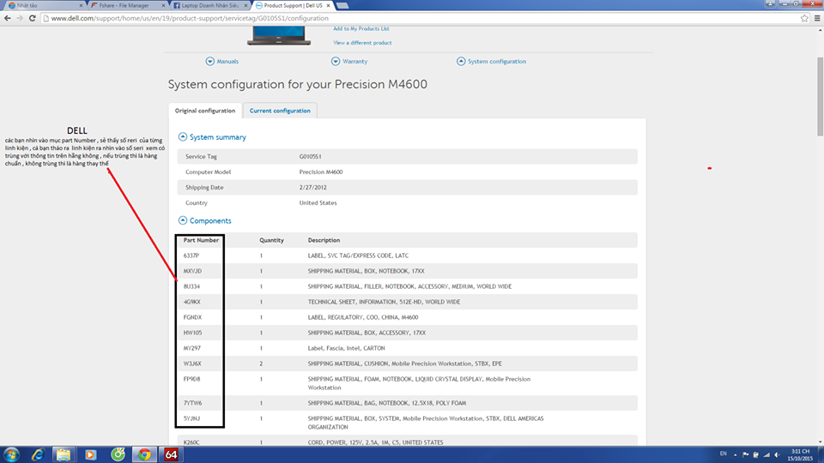824x463 pixels.
Task: Click the URL address bar
Action: tap(421, 18)
